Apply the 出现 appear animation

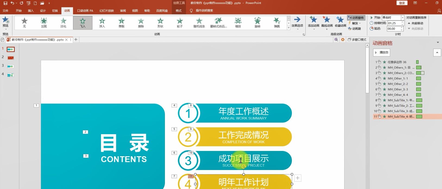pos(44,23)
